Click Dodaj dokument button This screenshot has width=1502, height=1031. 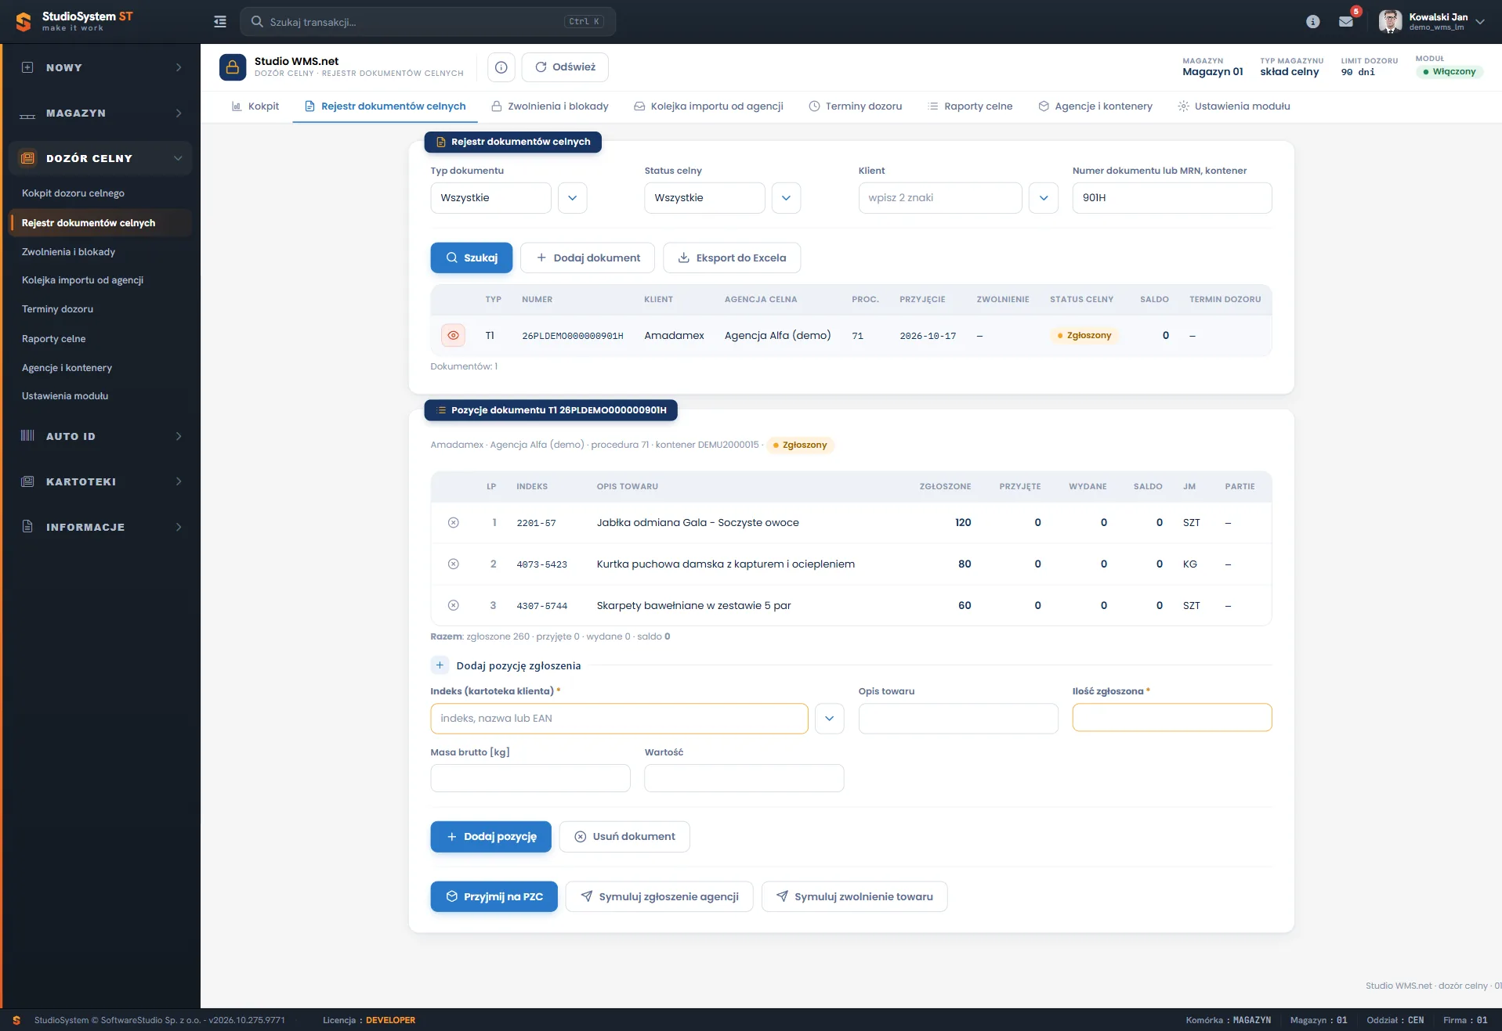588,258
